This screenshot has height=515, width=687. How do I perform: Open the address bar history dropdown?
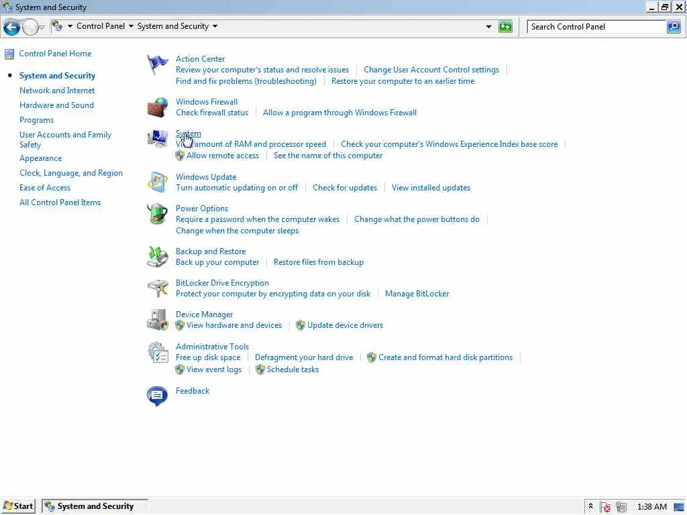pyautogui.click(x=488, y=27)
